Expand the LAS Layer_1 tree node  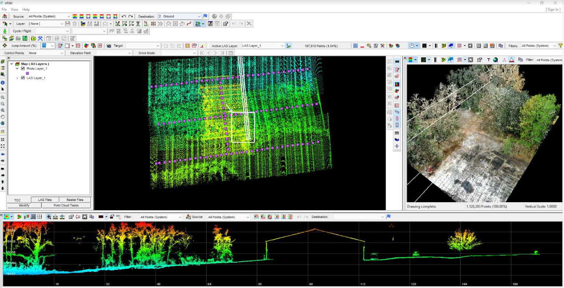[17, 78]
